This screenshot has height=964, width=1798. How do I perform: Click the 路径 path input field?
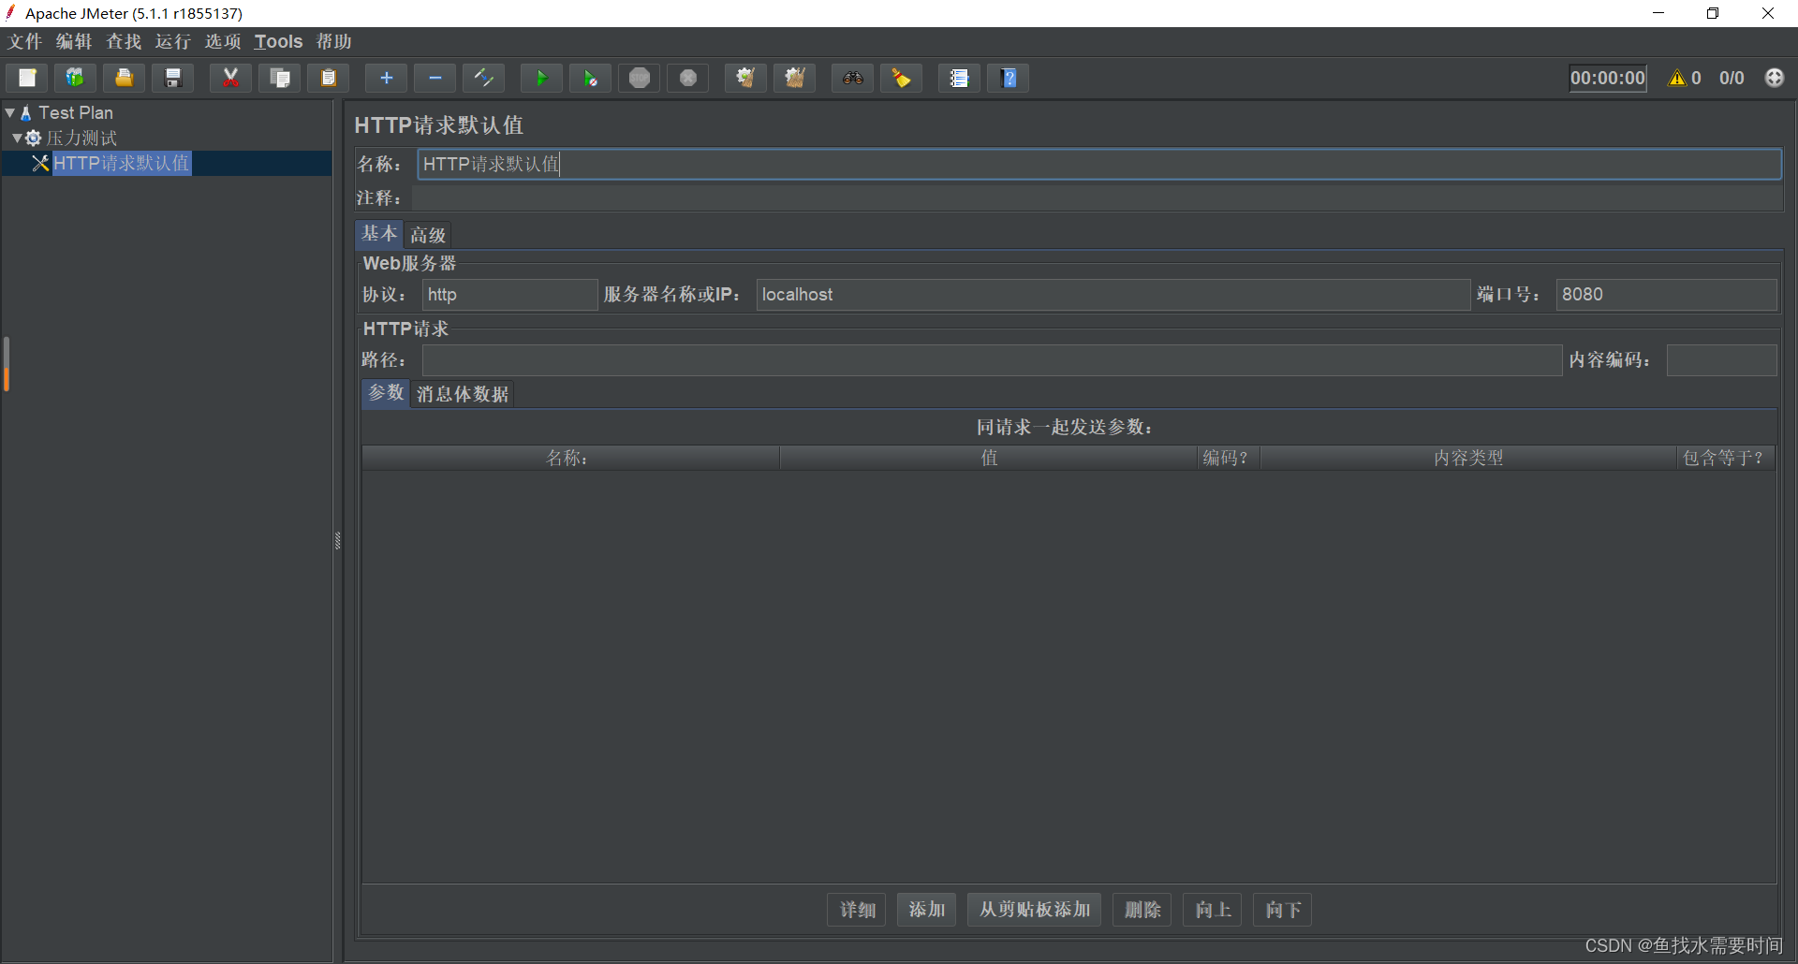[x=992, y=360]
